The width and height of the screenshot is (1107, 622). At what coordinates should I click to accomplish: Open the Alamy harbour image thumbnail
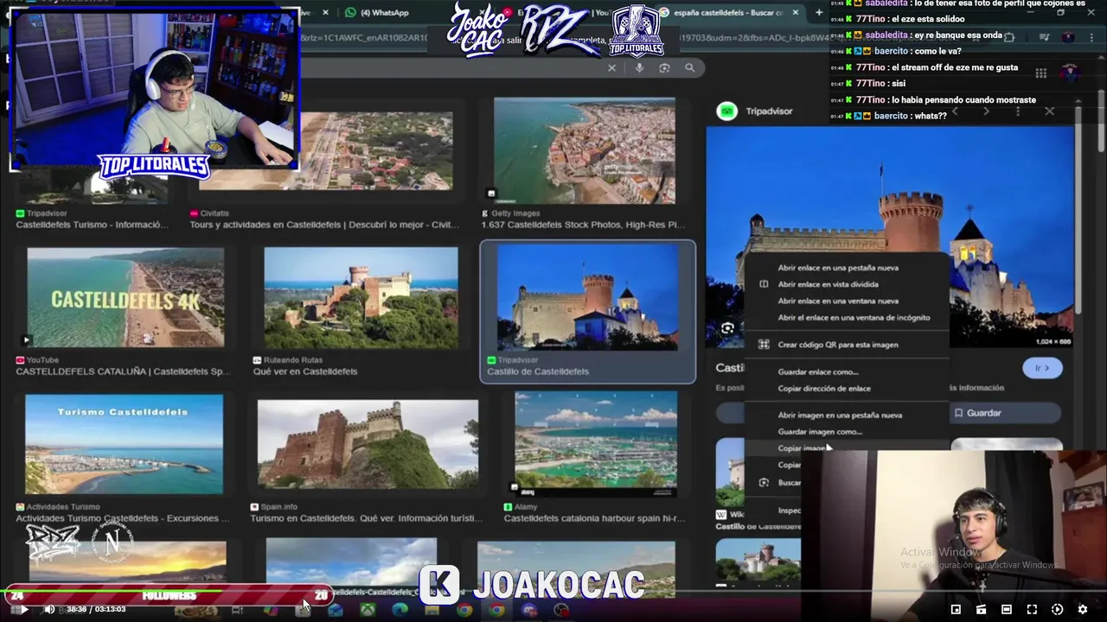coord(596,444)
